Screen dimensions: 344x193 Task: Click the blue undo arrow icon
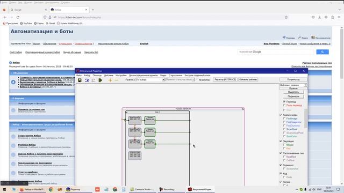tap(87, 80)
